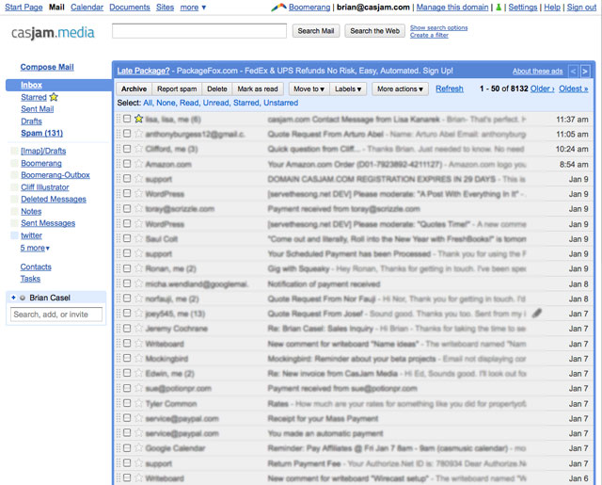The width and height of the screenshot is (602, 485).
Task: Tick the Saul Colt email checkbox
Action: pyautogui.click(x=127, y=238)
